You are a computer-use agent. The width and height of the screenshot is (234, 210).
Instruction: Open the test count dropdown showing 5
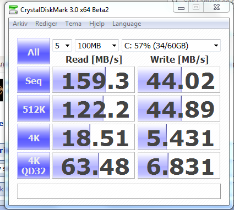point(62,46)
